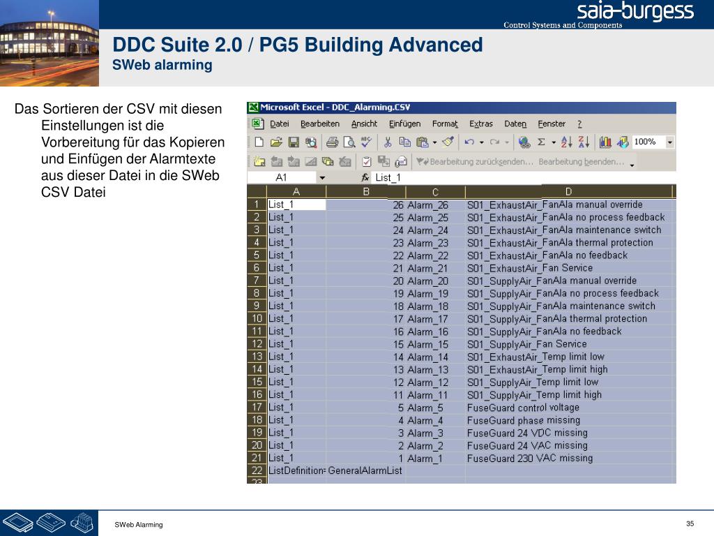Open the Format menu
This screenshot has height=536, width=714.
click(445, 124)
